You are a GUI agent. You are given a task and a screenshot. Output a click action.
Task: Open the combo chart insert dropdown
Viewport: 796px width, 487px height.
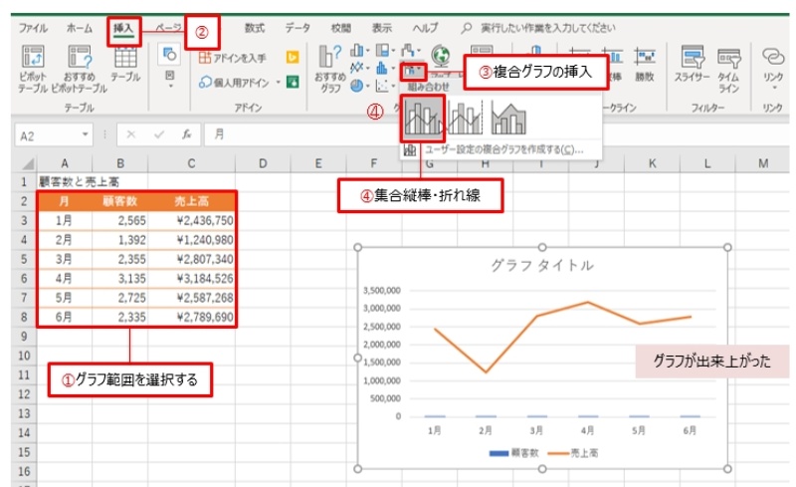pos(414,70)
